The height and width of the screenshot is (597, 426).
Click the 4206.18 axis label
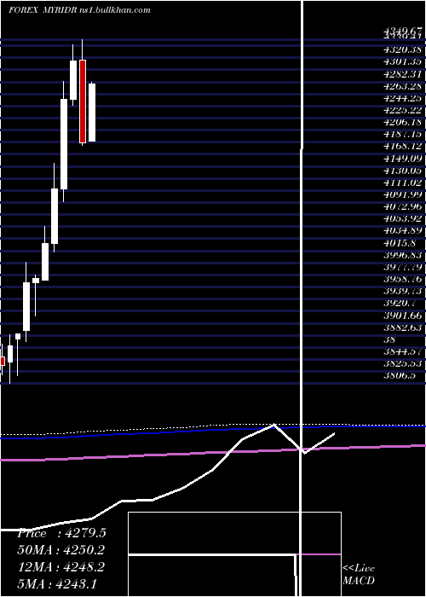(x=403, y=122)
